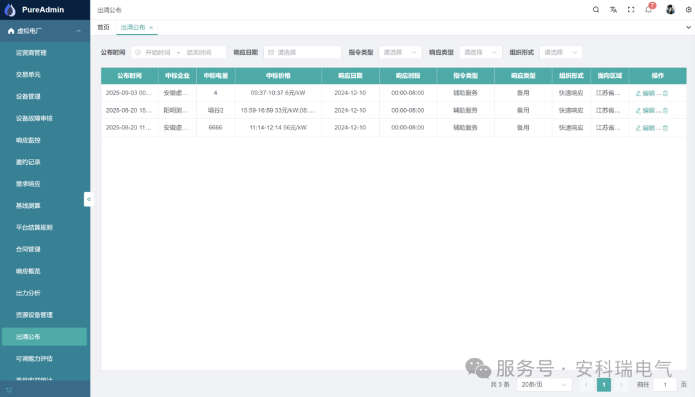Viewport: 695px width, 397px height.
Task: Click the more options ellipsis on the second row
Action: [658, 110]
